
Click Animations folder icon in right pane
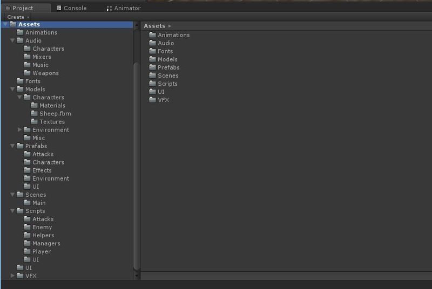coord(152,35)
